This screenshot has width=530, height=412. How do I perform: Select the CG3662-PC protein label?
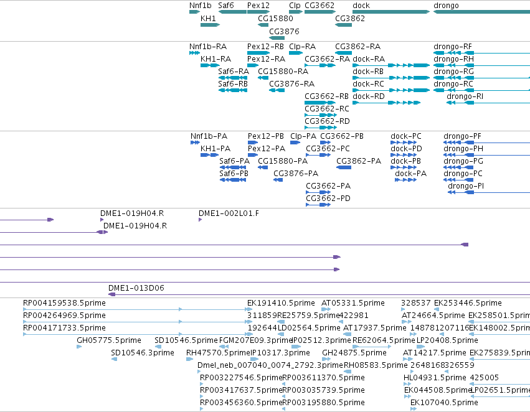pos(328,149)
